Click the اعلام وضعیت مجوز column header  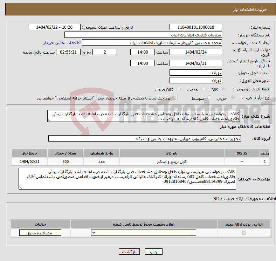coord(144,224)
